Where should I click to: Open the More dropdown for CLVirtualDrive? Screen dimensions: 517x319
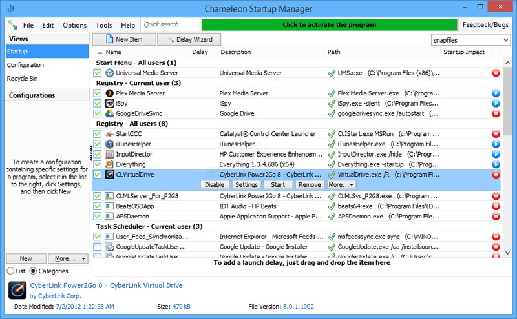(x=341, y=185)
